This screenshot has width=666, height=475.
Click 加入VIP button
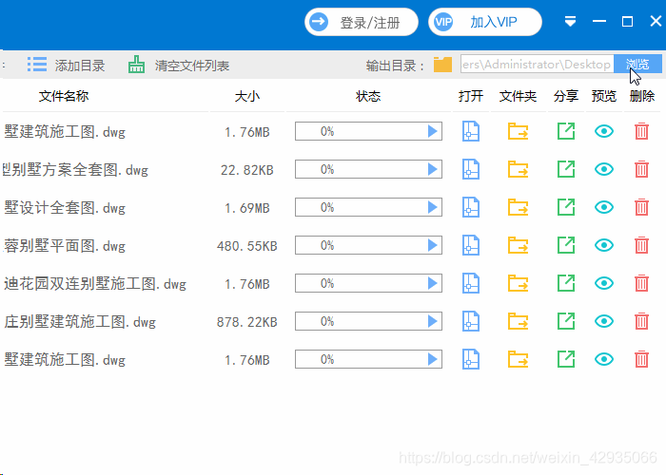click(x=485, y=22)
